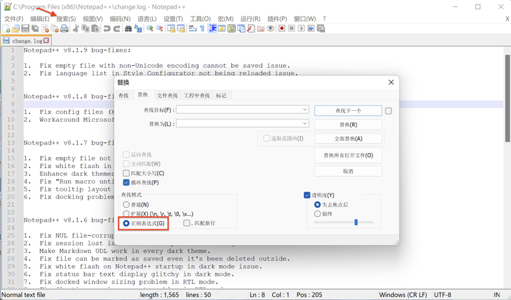Open the 搜索(S) menu
The height and width of the screenshot is (300, 511).
click(x=66, y=19)
